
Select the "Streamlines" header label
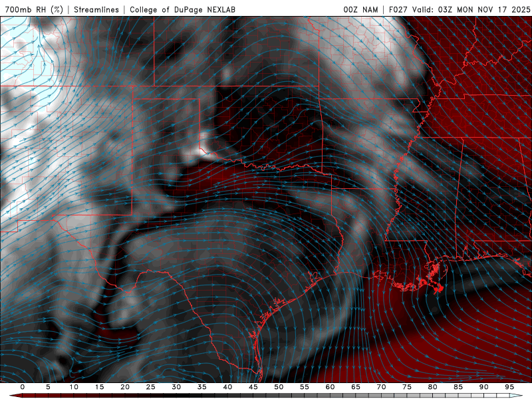point(96,9)
